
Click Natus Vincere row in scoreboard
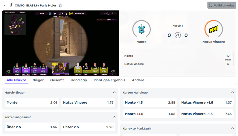[x=177, y=64]
